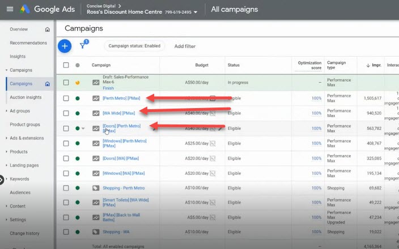The width and height of the screenshot is (399, 249).
Task: Click Add filter field
Action: tap(185, 46)
